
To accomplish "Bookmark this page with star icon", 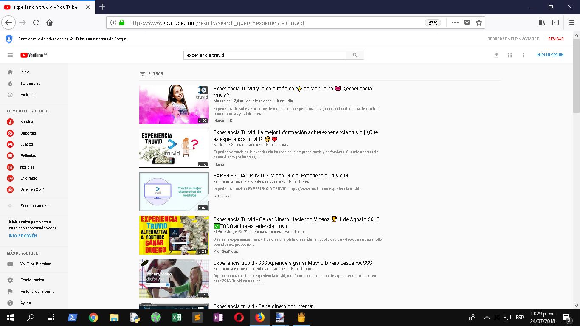I will pos(479,23).
